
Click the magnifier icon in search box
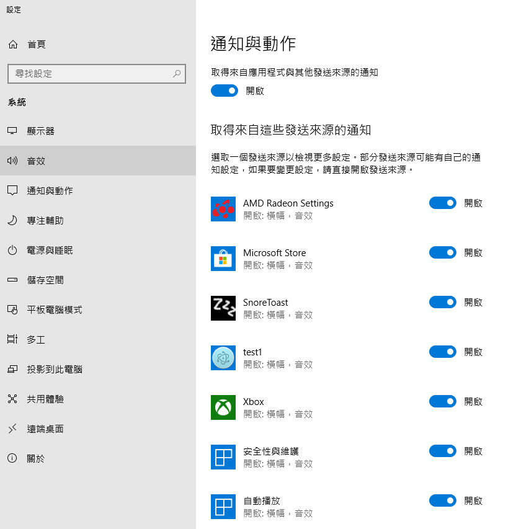coord(177,74)
